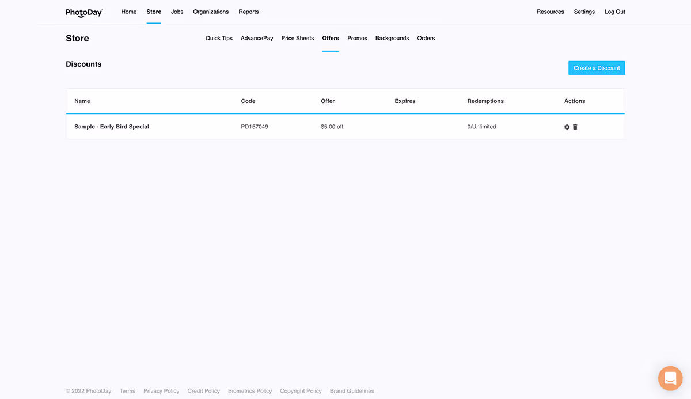Log Out of the account
This screenshot has height=399, width=691.
[x=615, y=12]
